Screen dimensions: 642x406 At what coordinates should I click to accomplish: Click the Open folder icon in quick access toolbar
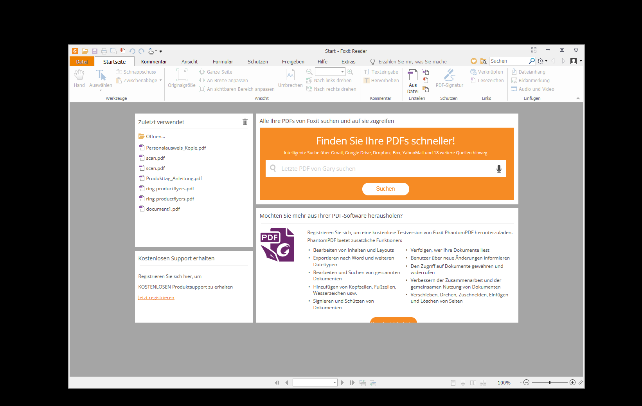pyautogui.click(x=85, y=51)
